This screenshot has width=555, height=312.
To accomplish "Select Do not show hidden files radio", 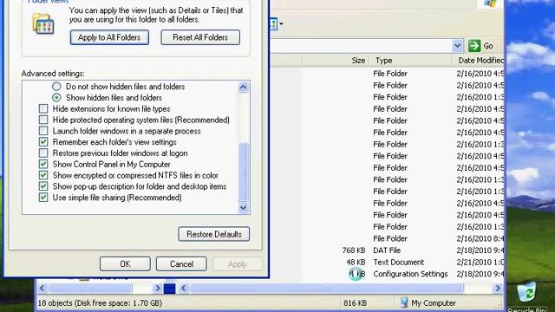I will 56,87.
